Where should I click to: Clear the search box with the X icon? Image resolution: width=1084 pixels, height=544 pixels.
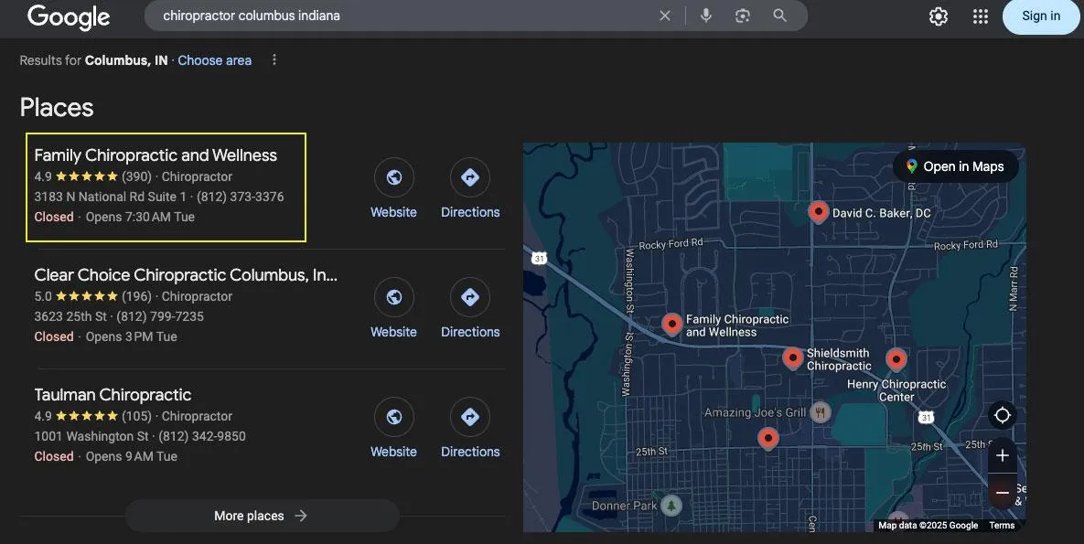tap(664, 16)
